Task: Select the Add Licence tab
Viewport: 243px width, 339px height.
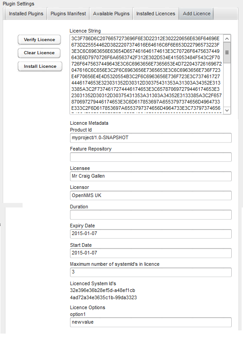Action: 196,14
